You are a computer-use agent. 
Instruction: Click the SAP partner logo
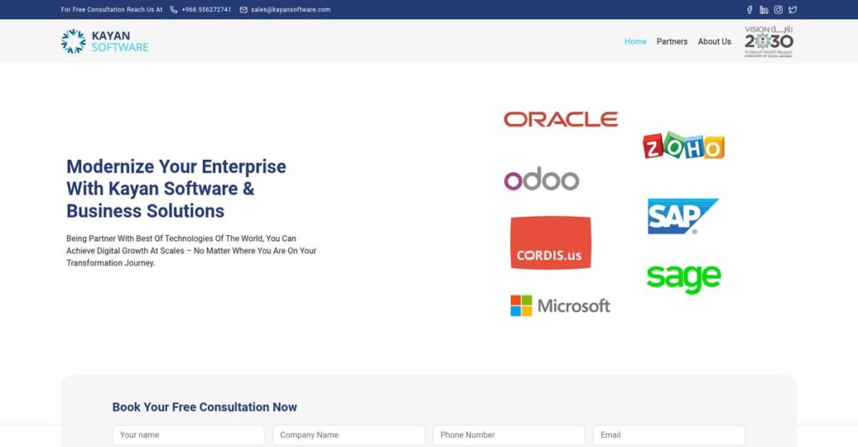pos(683,216)
